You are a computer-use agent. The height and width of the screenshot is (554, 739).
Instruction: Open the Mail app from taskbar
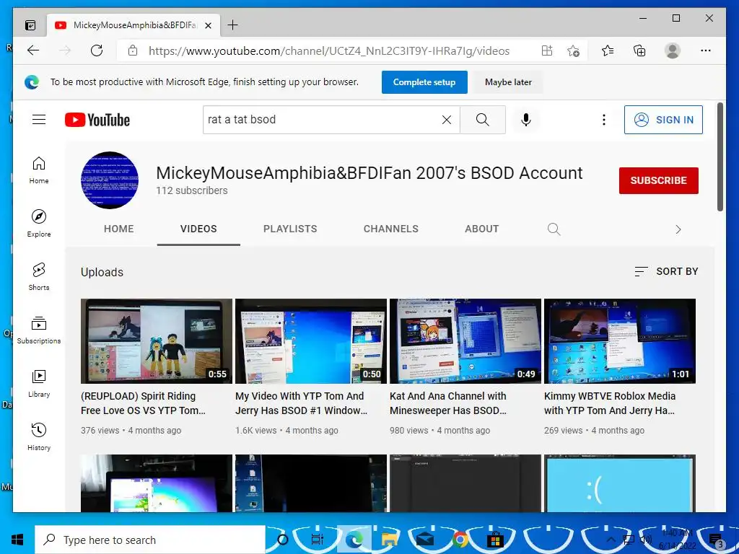coord(425,540)
